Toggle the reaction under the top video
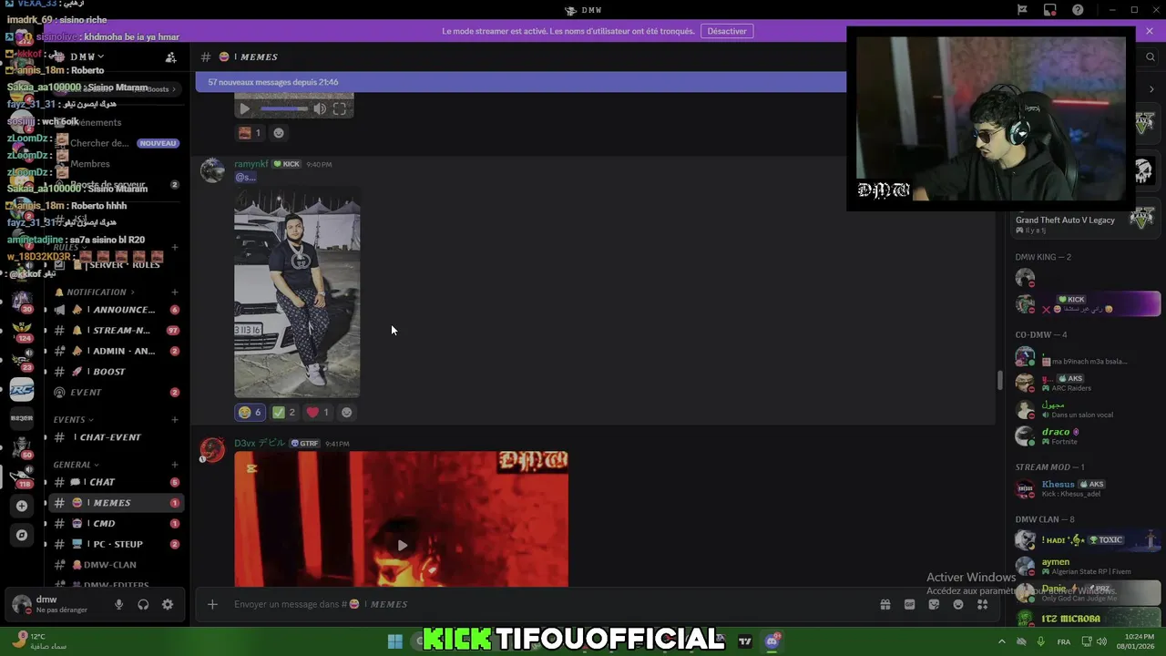Image resolution: width=1166 pixels, height=656 pixels. (x=250, y=133)
